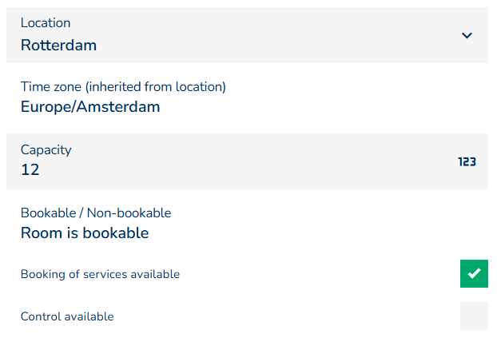
Task: Click the Capacity field label
Action: click(46, 149)
